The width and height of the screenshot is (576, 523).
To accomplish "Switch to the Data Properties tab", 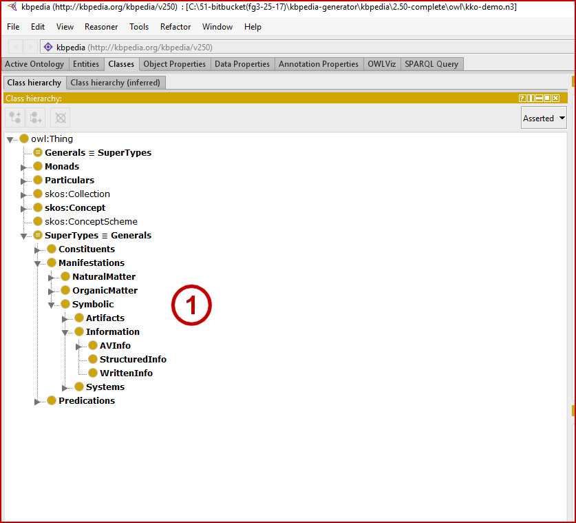I will coord(242,64).
